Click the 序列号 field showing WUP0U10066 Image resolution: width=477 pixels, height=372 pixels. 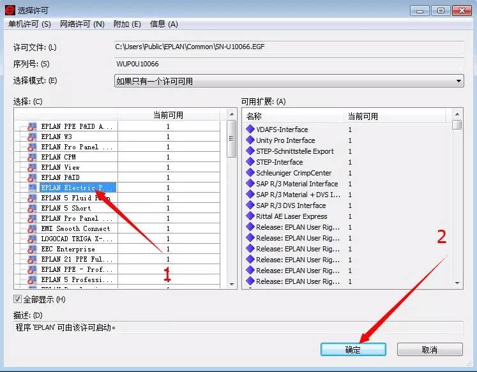click(289, 64)
